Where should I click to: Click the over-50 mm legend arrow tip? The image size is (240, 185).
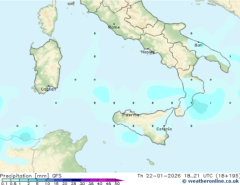120,180
